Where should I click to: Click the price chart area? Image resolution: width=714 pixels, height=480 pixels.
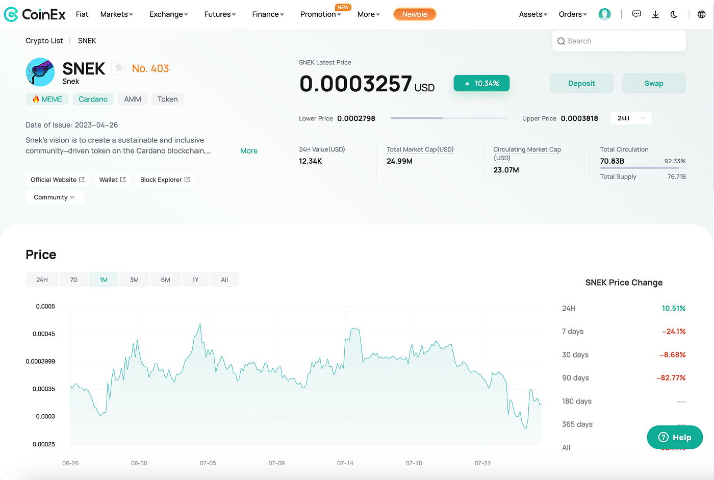click(x=305, y=375)
